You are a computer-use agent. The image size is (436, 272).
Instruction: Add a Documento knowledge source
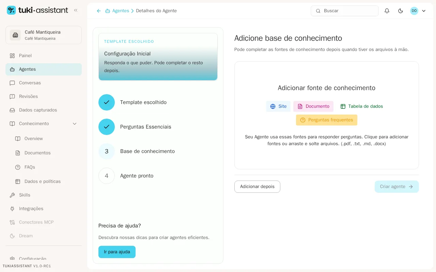pyautogui.click(x=313, y=106)
